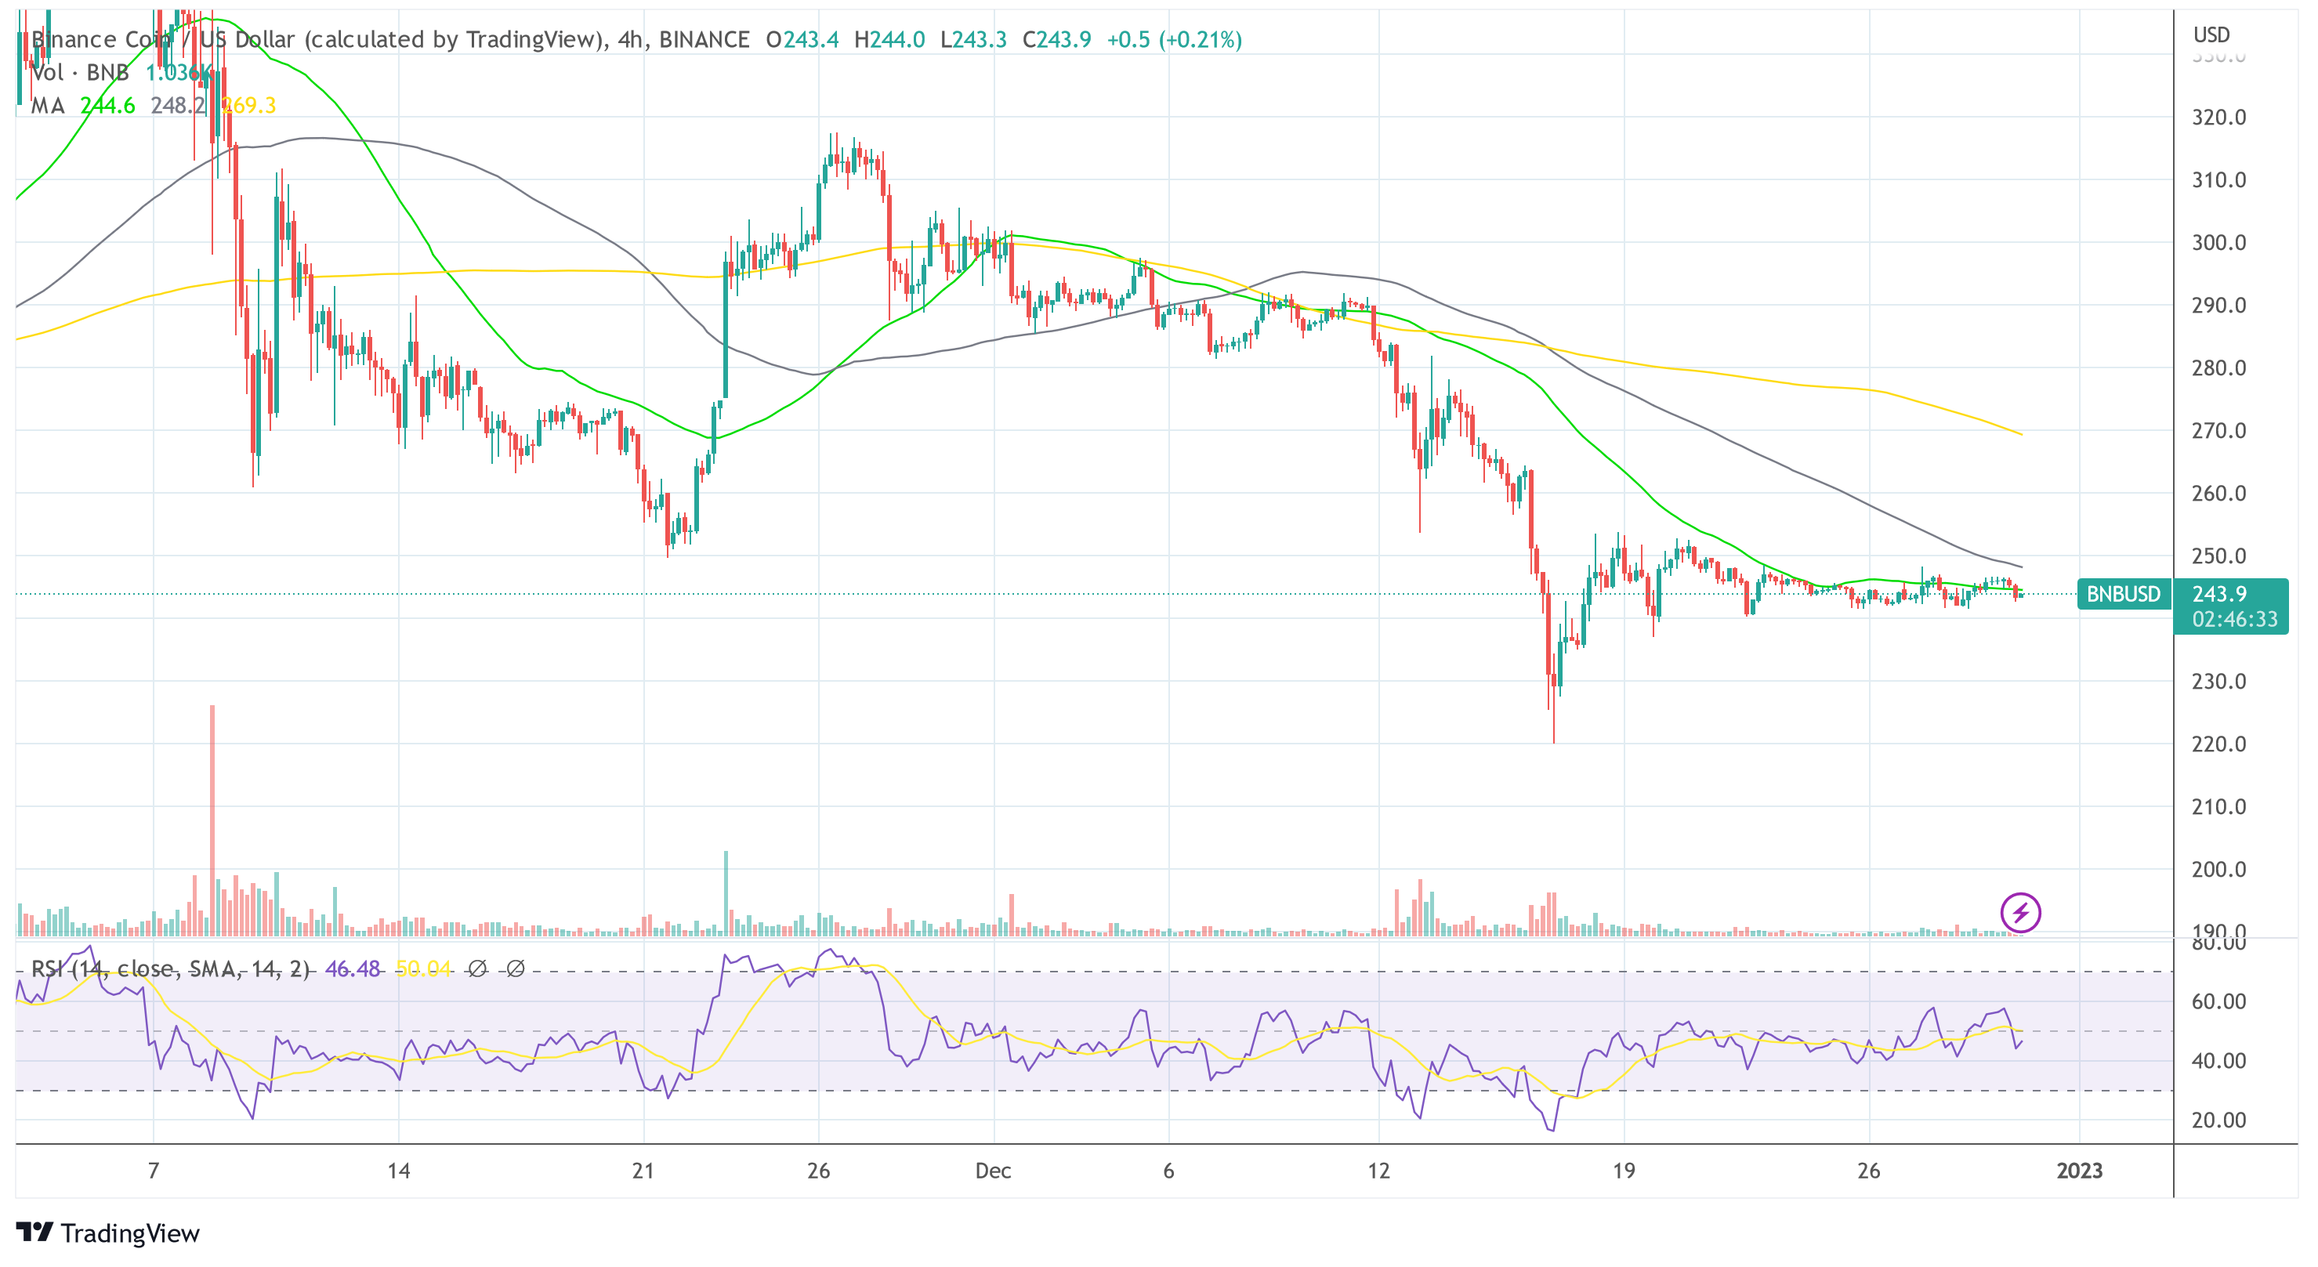This screenshot has height=1267, width=2318.
Task: Click the purple lightning bolt icon
Action: (2020, 913)
